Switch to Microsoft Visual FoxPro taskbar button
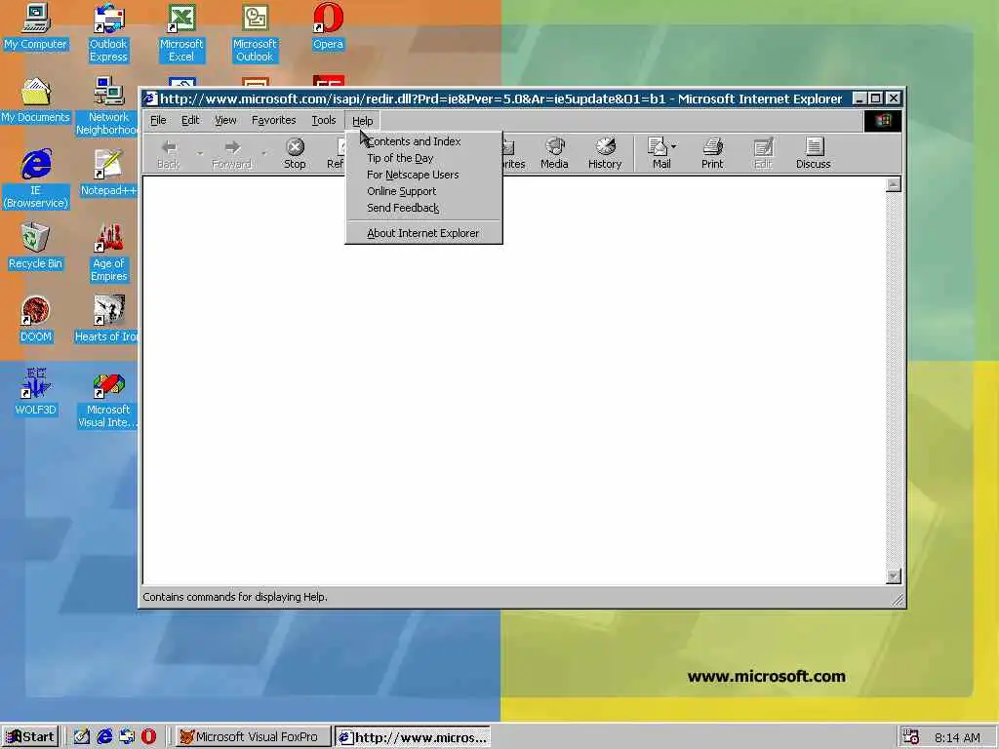Image resolution: width=999 pixels, height=749 pixels. tap(253, 737)
